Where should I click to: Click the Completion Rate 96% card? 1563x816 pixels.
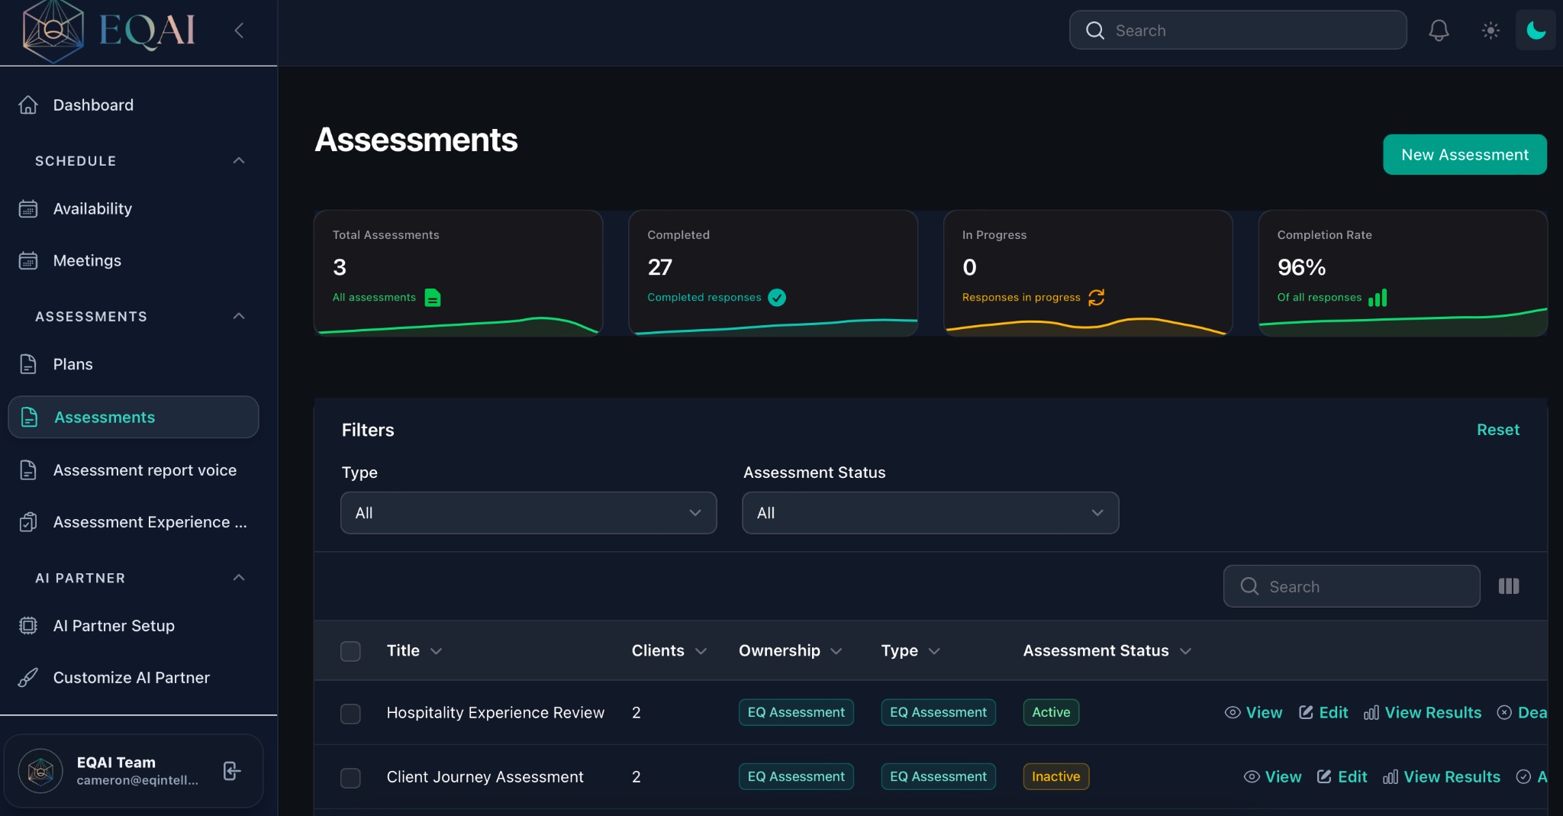pyautogui.click(x=1403, y=273)
